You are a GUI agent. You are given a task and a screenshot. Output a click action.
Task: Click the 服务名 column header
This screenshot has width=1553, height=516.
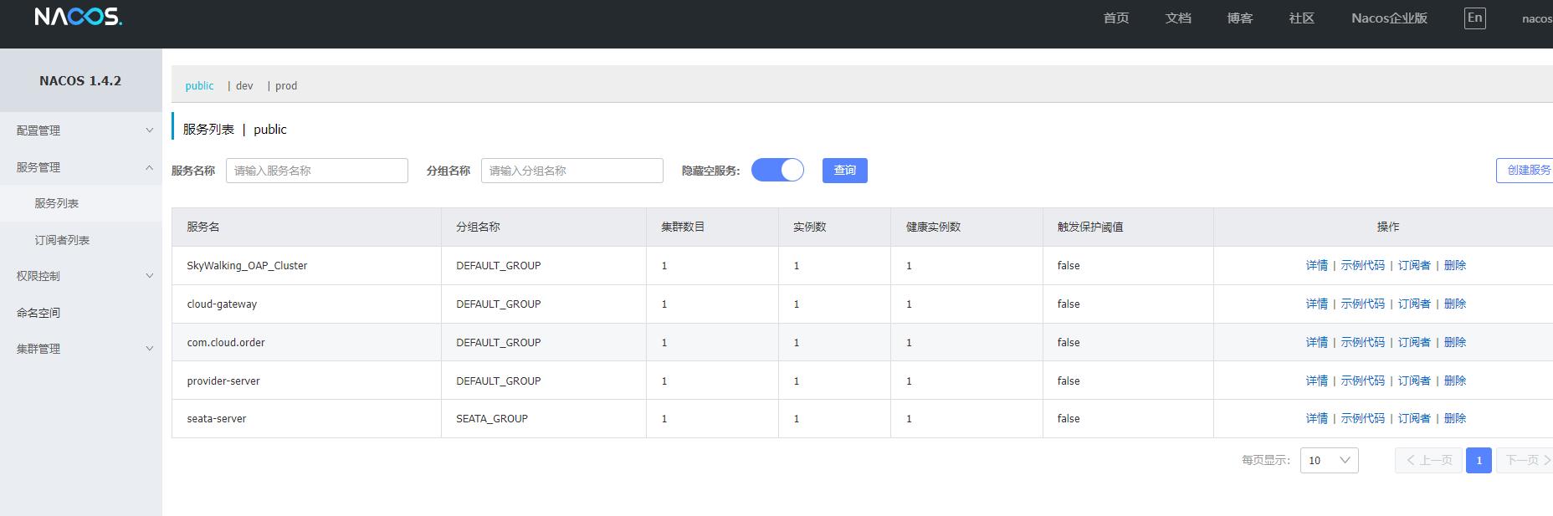pyautogui.click(x=203, y=227)
